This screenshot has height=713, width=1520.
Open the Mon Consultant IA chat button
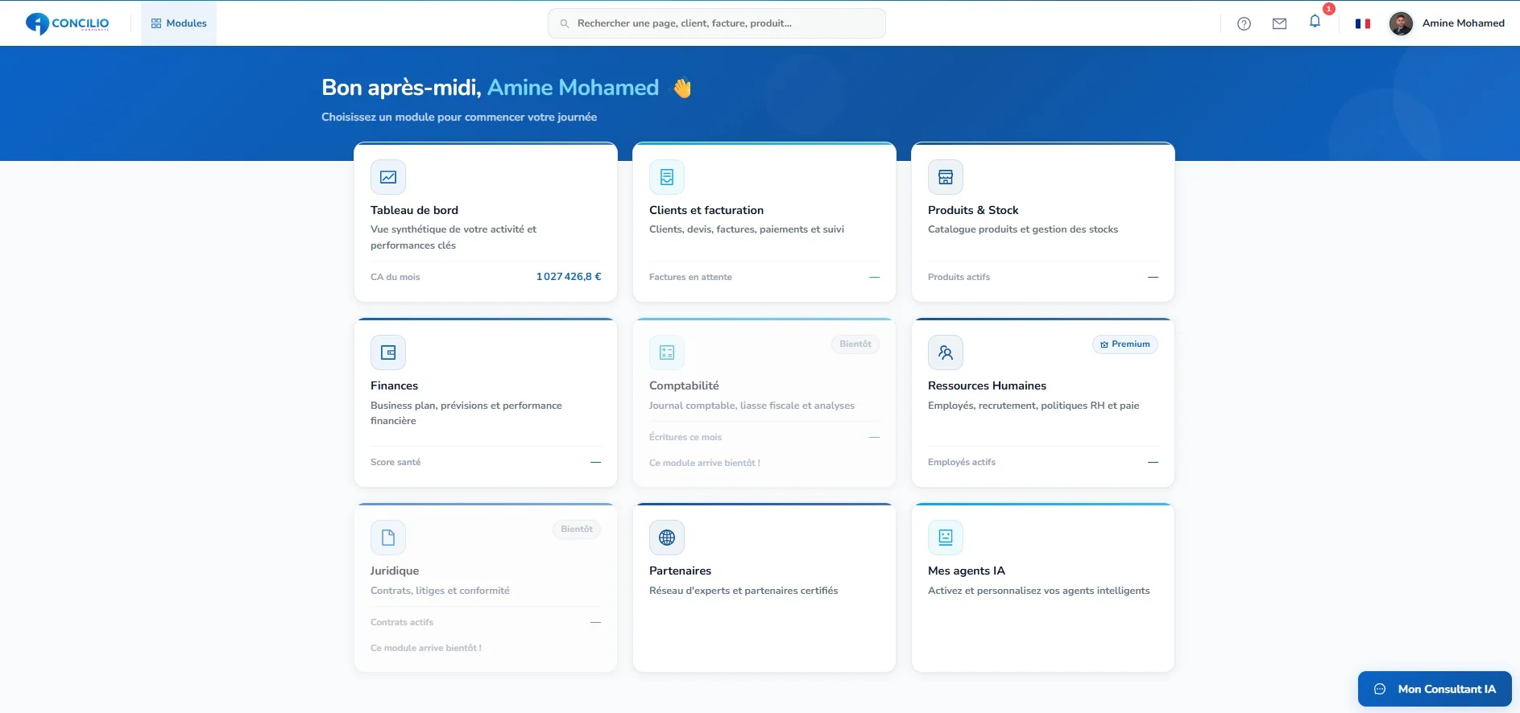click(1435, 689)
